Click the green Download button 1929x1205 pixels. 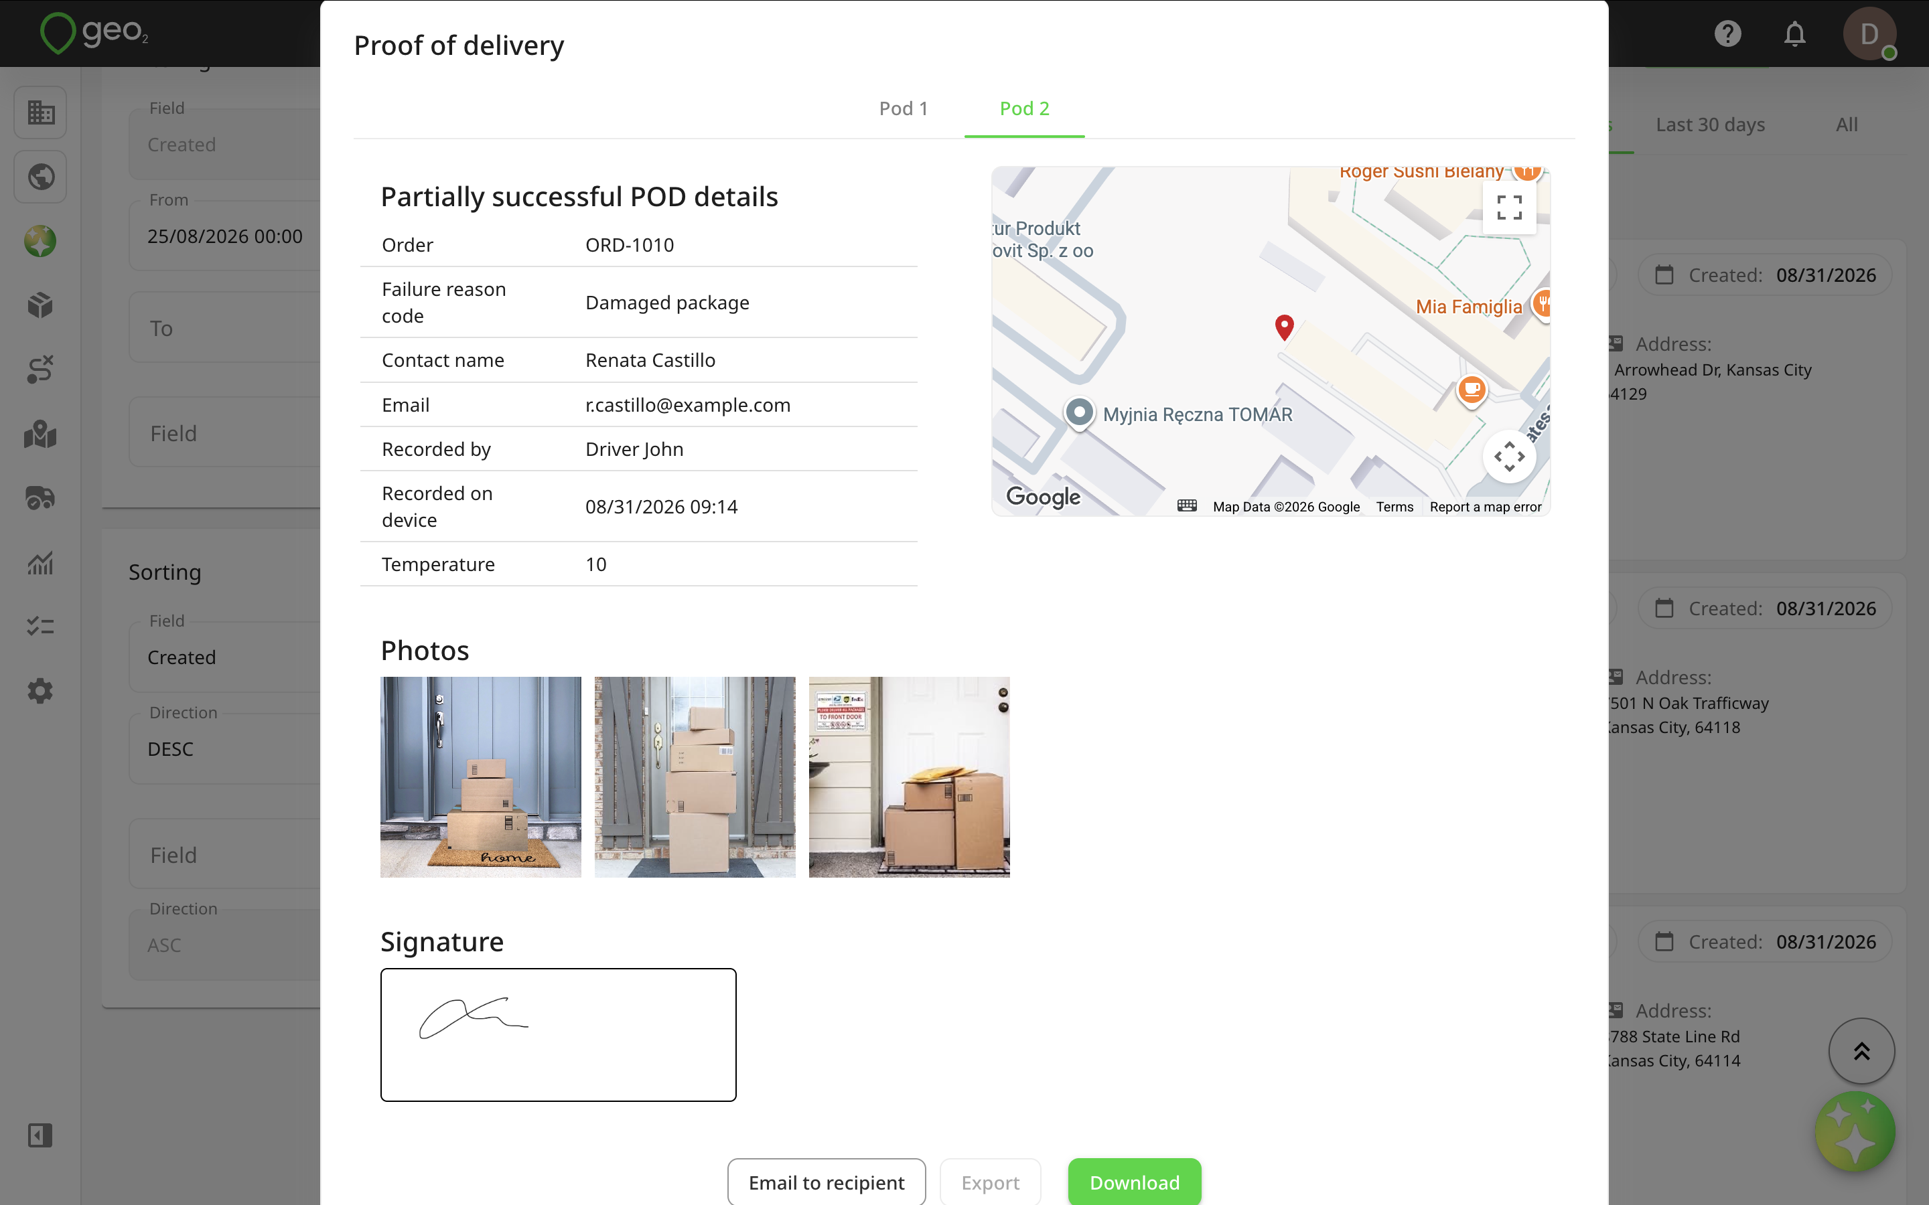tap(1134, 1182)
